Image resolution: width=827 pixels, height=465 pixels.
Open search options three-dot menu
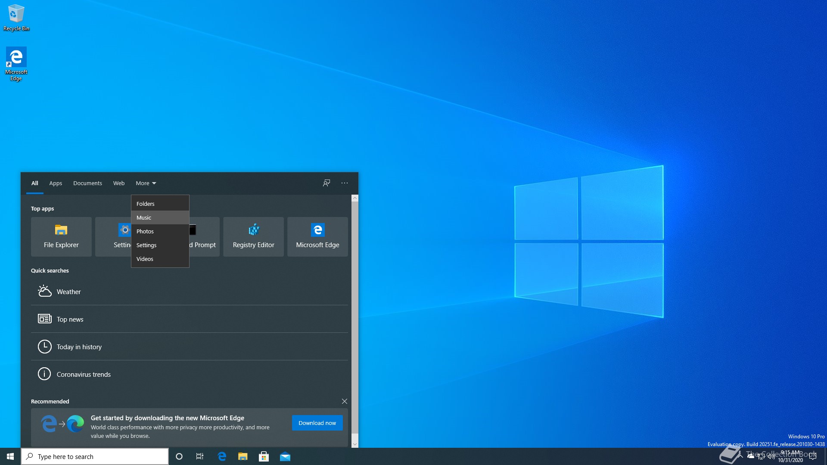point(345,183)
